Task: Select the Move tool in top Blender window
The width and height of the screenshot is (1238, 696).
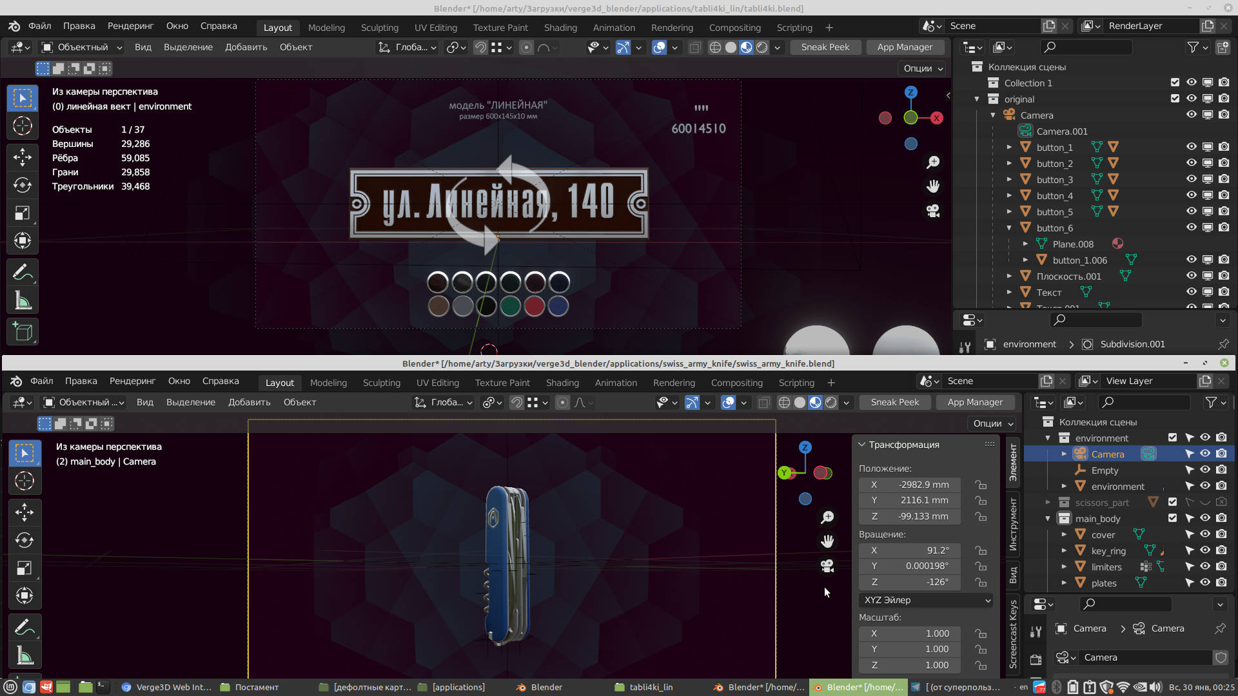Action: tap(23, 157)
